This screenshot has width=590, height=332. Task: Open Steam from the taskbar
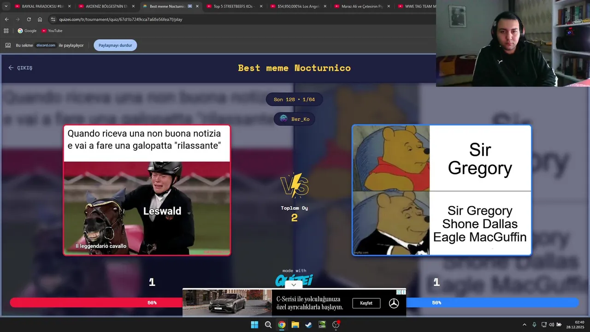(308, 325)
